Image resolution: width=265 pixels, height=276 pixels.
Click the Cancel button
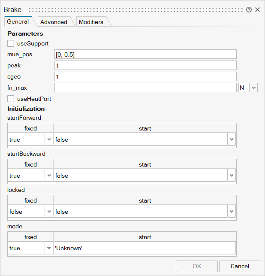(x=240, y=266)
